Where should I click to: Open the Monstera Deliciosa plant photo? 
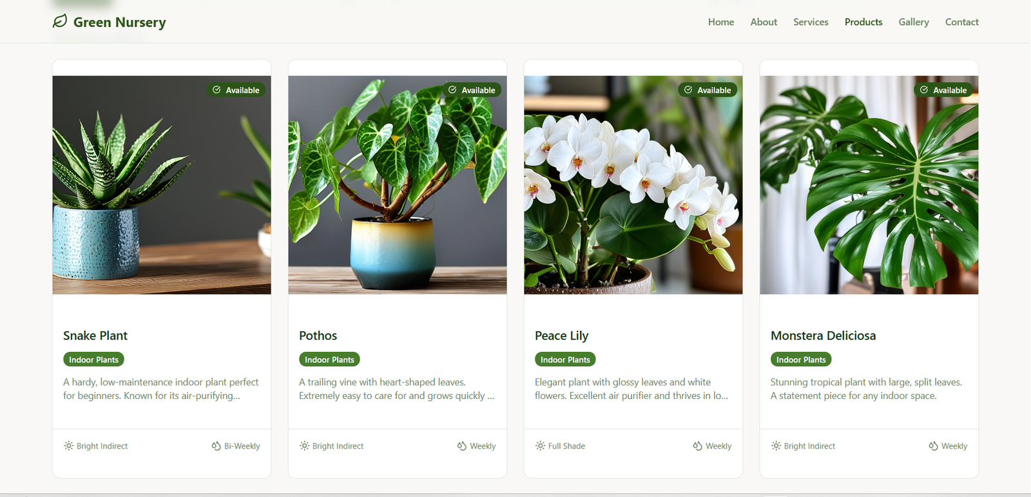[x=869, y=185]
